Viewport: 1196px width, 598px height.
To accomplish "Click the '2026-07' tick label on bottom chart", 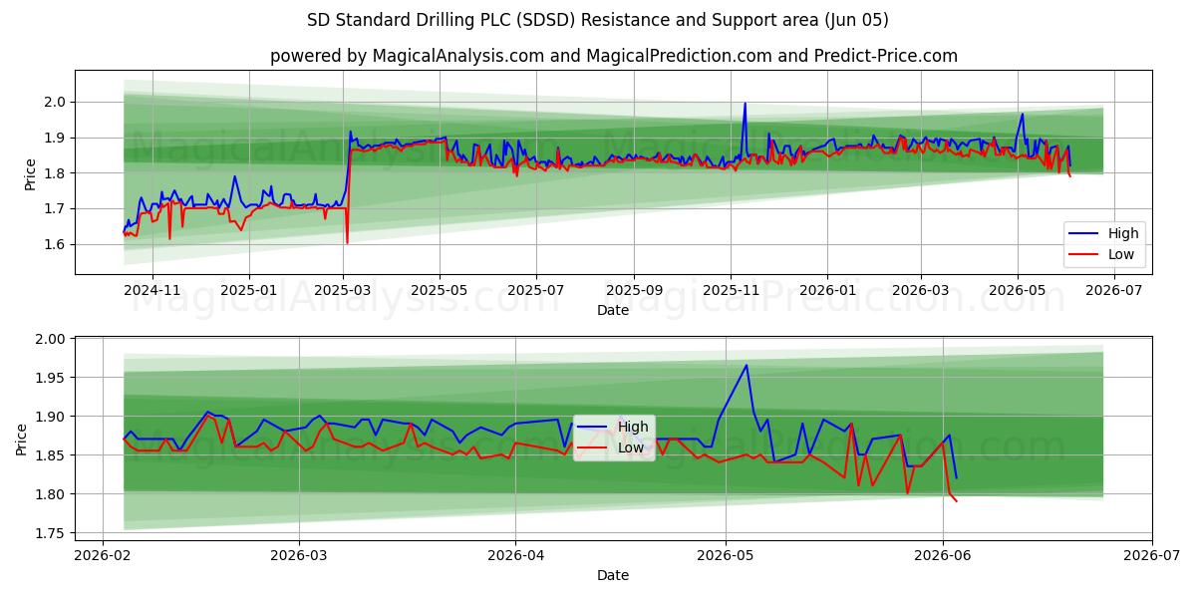I will [1152, 555].
